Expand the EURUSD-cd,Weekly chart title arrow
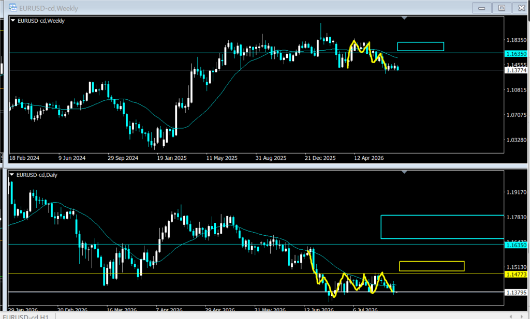530x319 pixels. pyautogui.click(x=13, y=21)
